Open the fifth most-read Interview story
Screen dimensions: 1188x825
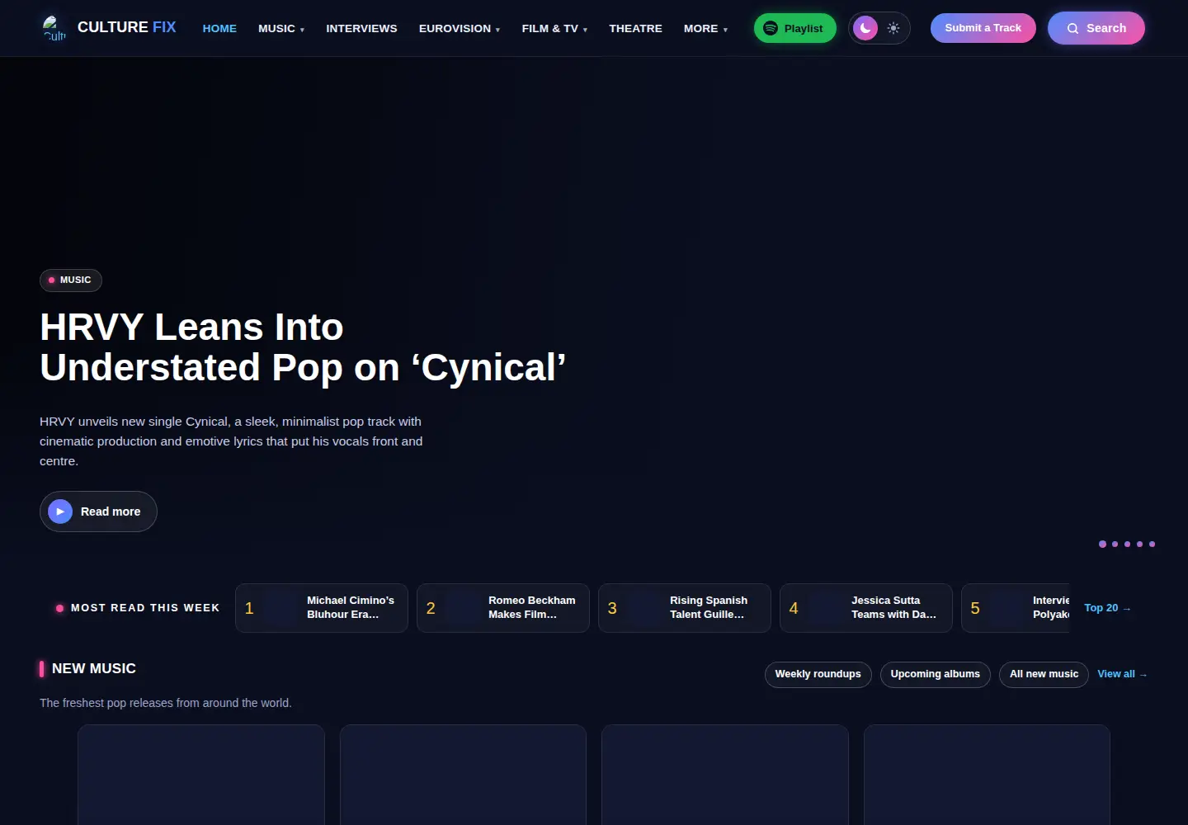pos(1016,608)
